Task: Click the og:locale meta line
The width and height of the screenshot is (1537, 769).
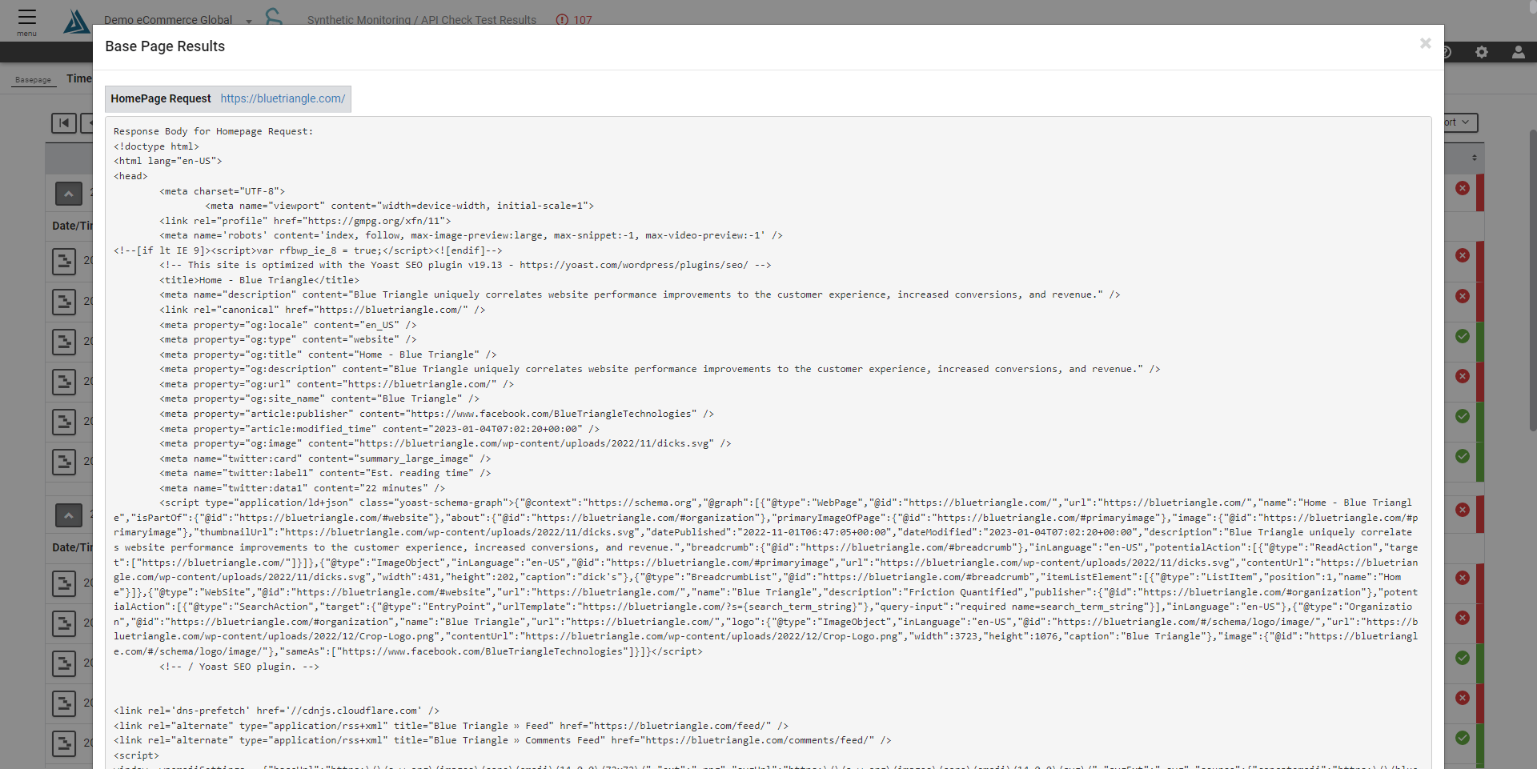Action: click(288, 325)
